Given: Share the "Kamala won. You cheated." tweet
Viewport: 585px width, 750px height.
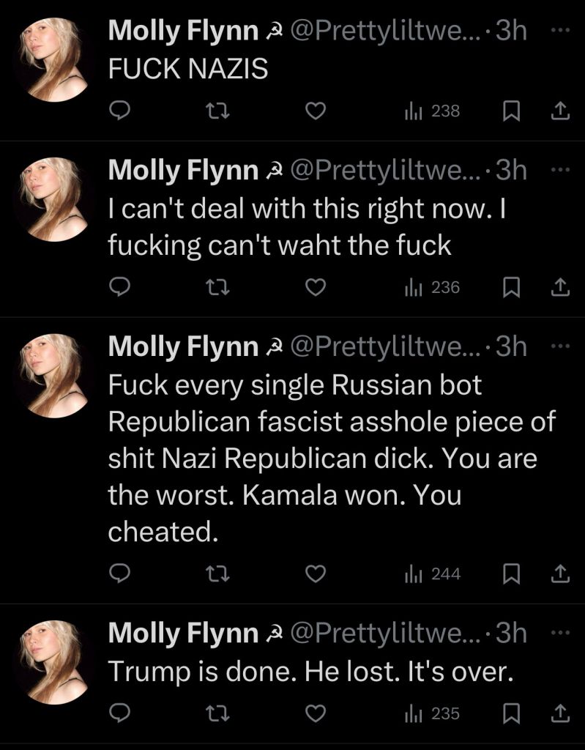Looking at the screenshot, I should click(x=560, y=574).
